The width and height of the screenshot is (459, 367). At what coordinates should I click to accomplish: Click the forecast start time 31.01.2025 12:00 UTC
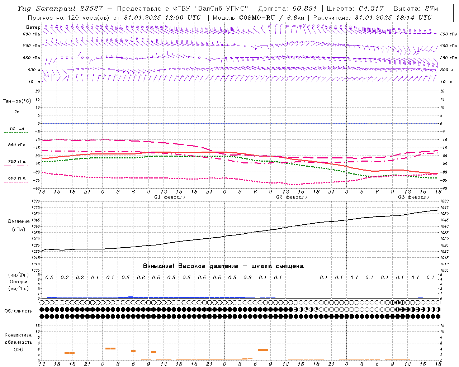162,18
